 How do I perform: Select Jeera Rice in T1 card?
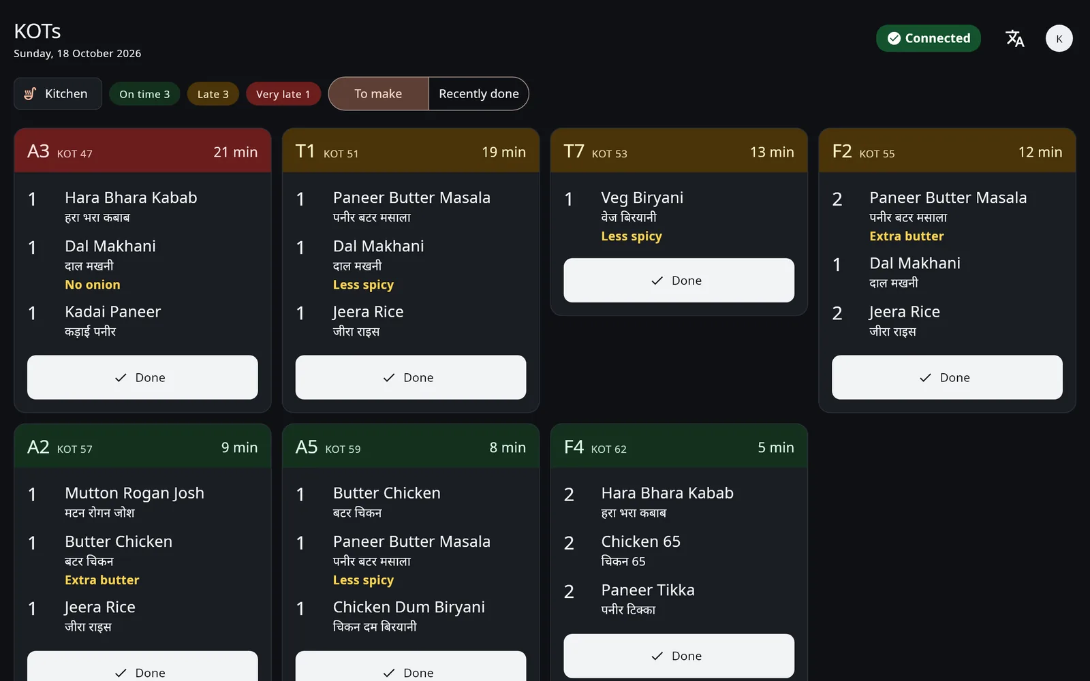[368, 312]
